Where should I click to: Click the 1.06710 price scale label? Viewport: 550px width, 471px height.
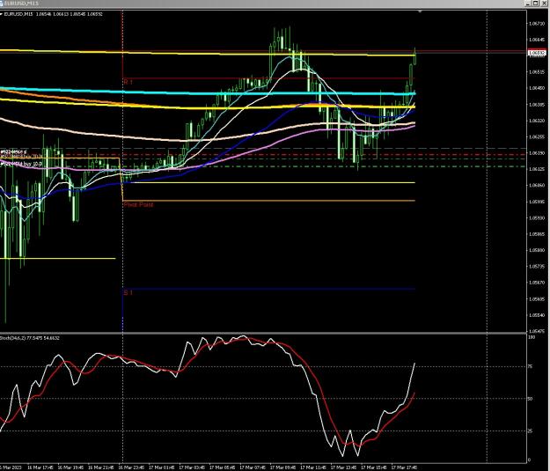click(x=537, y=24)
